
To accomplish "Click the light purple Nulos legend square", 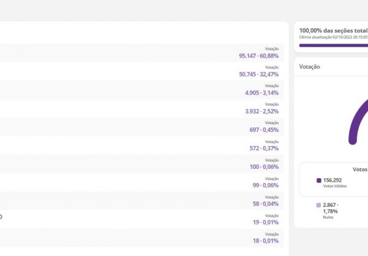I will [319, 205].
